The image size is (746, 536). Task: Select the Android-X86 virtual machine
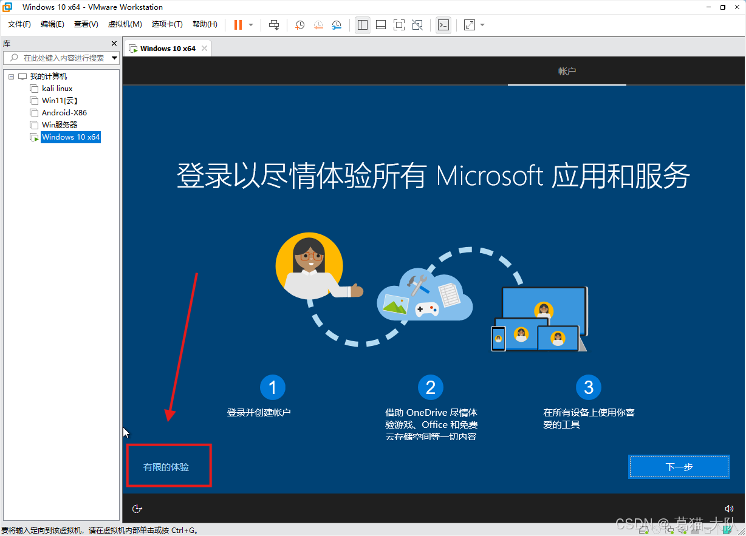tap(64, 113)
